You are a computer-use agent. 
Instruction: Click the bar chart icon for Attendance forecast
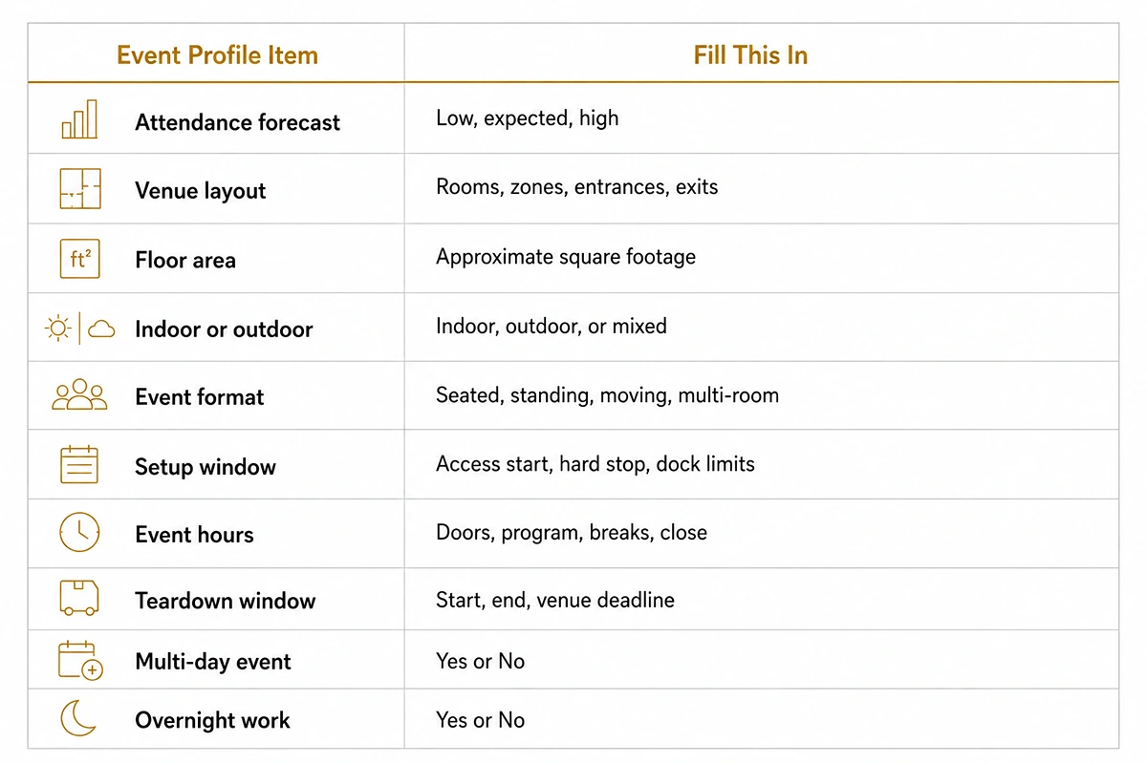point(79,119)
